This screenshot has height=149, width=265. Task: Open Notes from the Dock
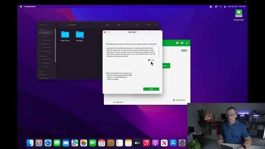coord(128,143)
